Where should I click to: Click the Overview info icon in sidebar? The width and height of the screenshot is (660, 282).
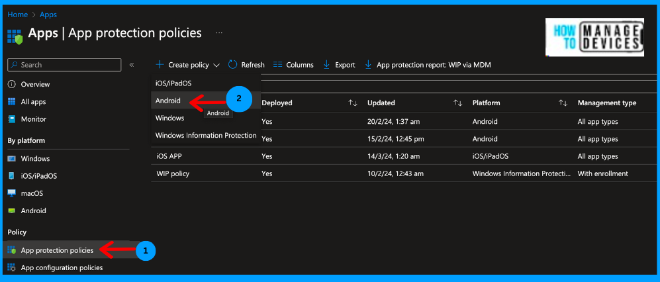click(x=12, y=84)
